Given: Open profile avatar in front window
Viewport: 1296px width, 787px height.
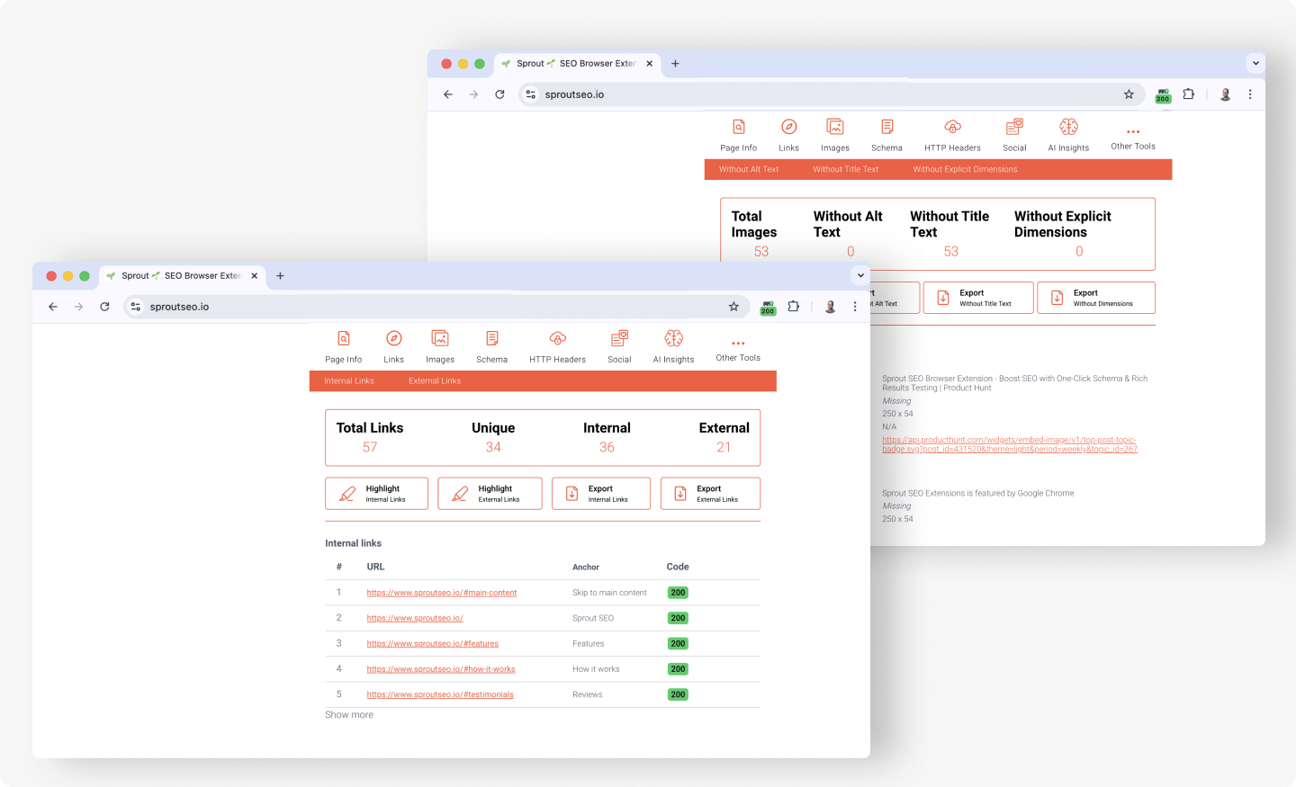Looking at the screenshot, I should tap(830, 307).
